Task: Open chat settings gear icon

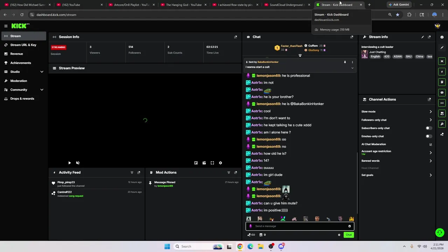Action: tap(339, 235)
